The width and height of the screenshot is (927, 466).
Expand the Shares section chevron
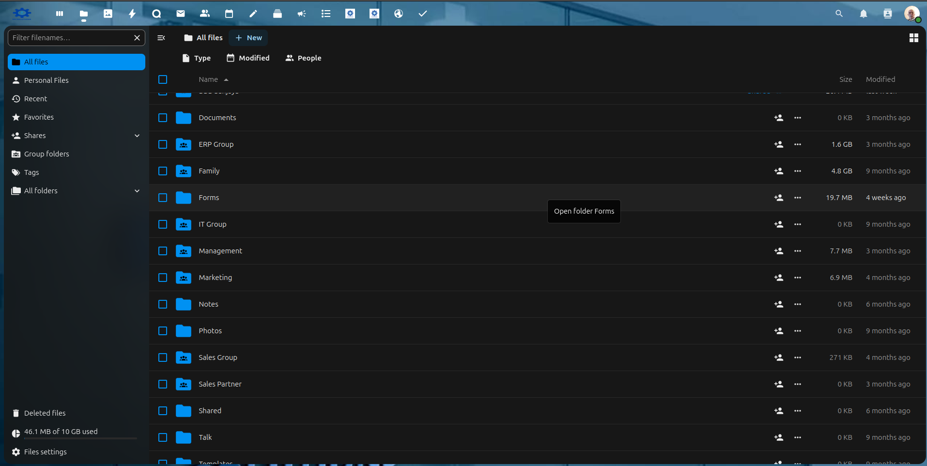[x=137, y=136]
